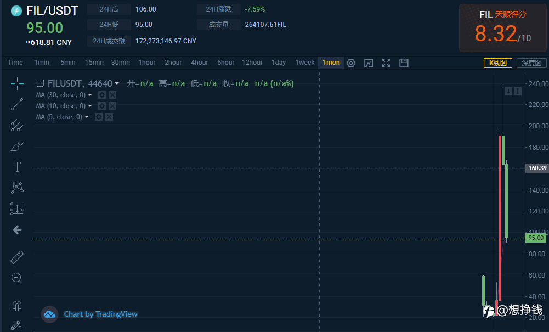The height and width of the screenshot is (332, 549).
Task: Click the back arrow icon in sidebar
Action: pyautogui.click(x=17, y=230)
